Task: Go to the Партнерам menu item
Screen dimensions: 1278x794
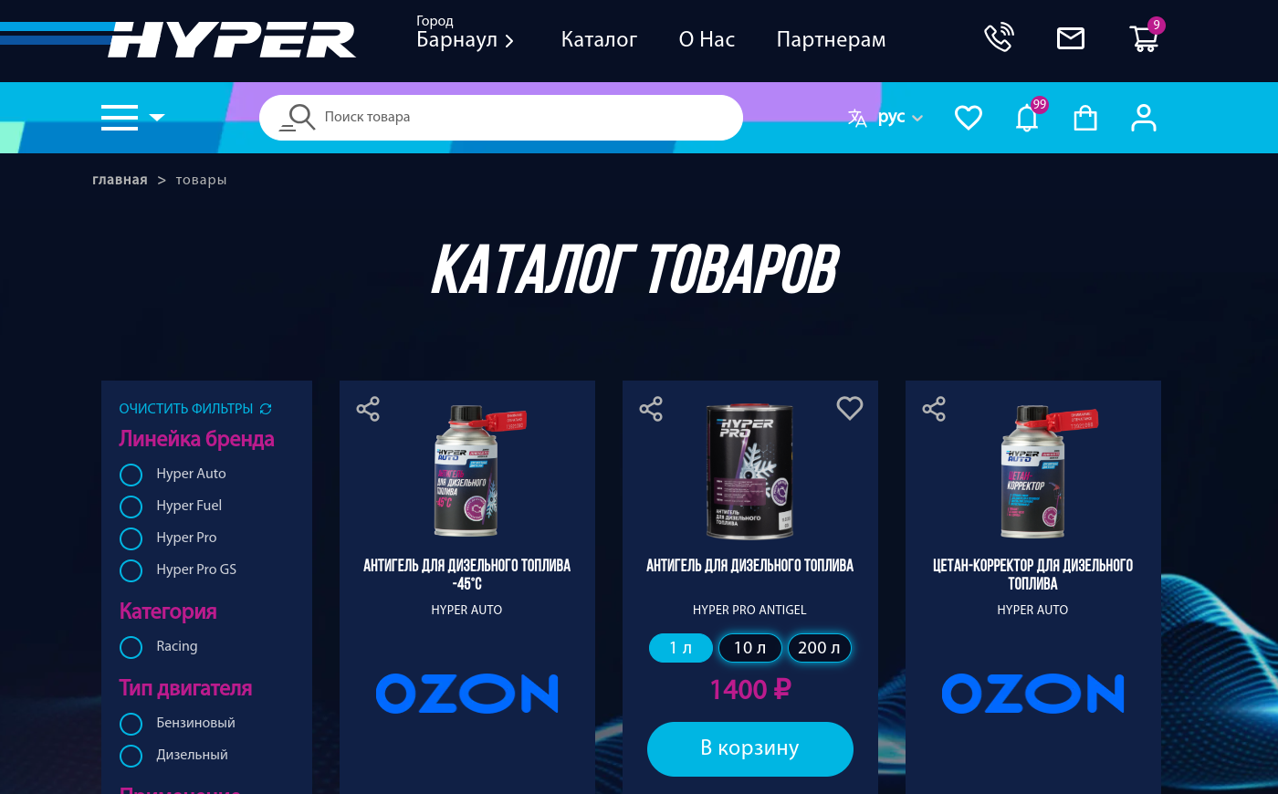Action: coord(831,39)
